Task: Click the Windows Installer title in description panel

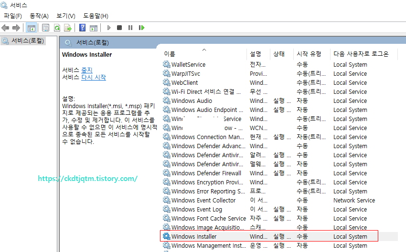Action: pos(87,54)
